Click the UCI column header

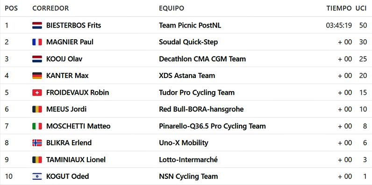pos(361,8)
